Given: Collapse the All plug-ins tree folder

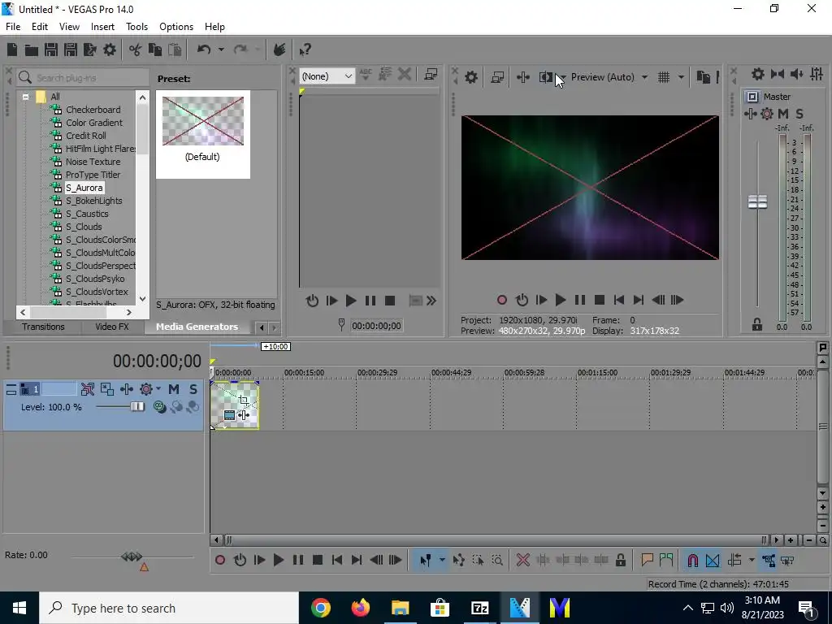Looking at the screenshot, I should [x=25, y=97].
